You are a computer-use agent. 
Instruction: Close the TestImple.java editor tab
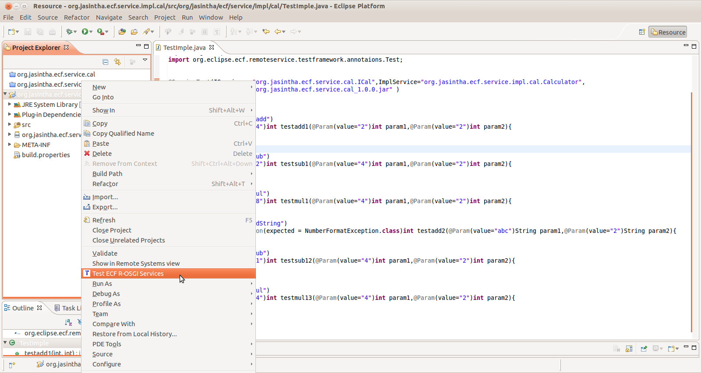212,47
